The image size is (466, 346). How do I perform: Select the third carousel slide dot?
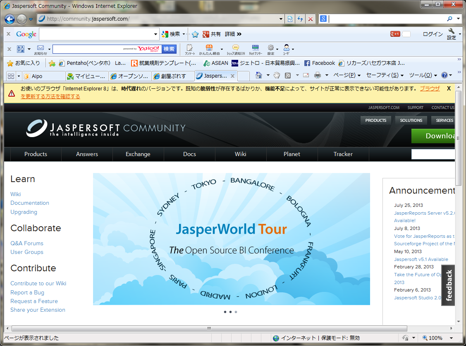pyautogui.click(x=236, y=312)
